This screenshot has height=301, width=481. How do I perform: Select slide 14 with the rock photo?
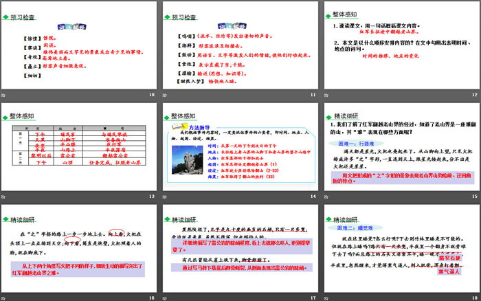(240, 146)
